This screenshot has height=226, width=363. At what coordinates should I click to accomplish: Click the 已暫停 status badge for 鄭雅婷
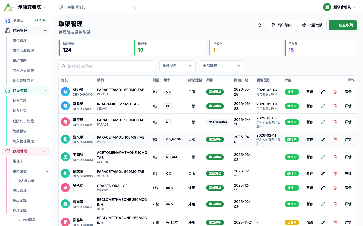coord(292,222)
